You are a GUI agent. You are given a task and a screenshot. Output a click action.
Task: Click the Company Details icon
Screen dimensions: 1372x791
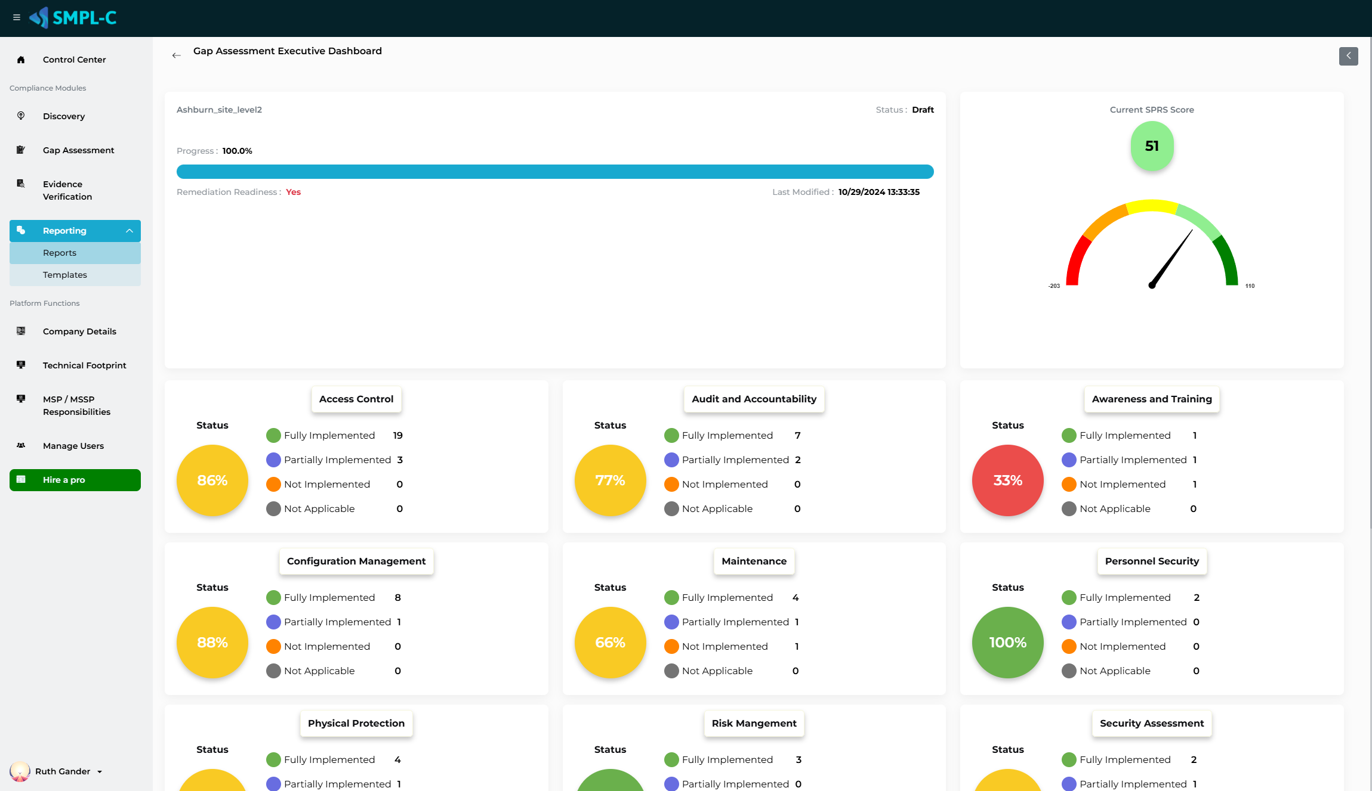pos(21,331)
